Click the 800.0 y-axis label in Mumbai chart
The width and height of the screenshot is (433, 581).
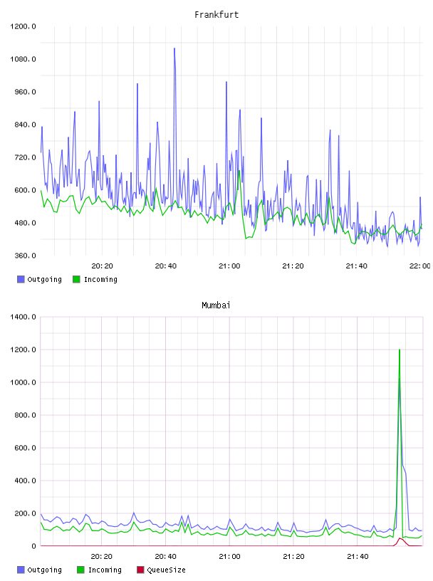25,415
